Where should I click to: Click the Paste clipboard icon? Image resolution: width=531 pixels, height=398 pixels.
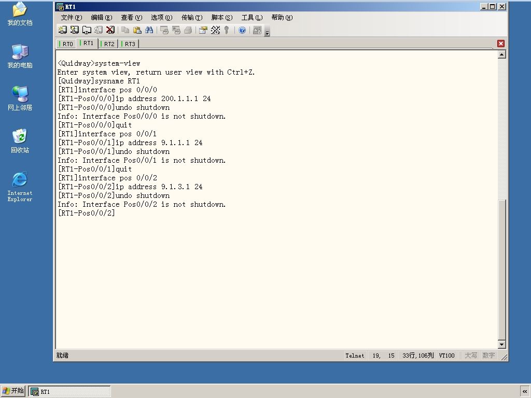[x=137, y=30]
